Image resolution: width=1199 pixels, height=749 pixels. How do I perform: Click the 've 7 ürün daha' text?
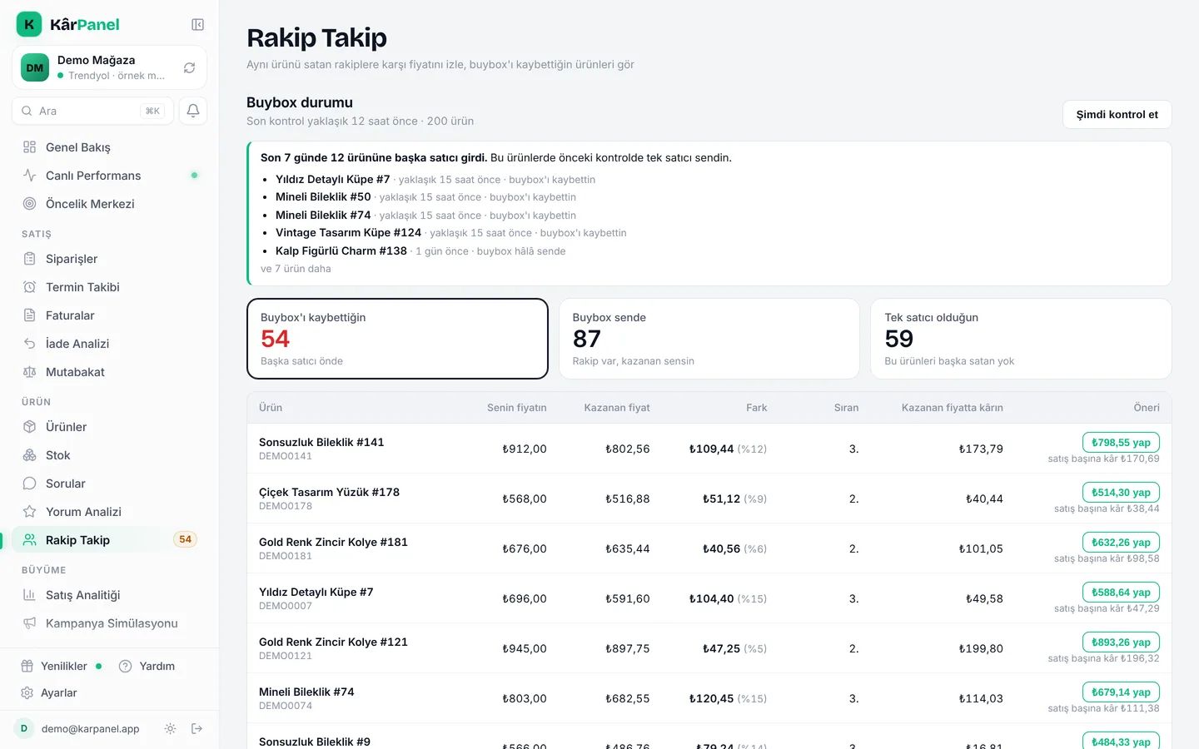pyautogui.click(x=296, y=269)
